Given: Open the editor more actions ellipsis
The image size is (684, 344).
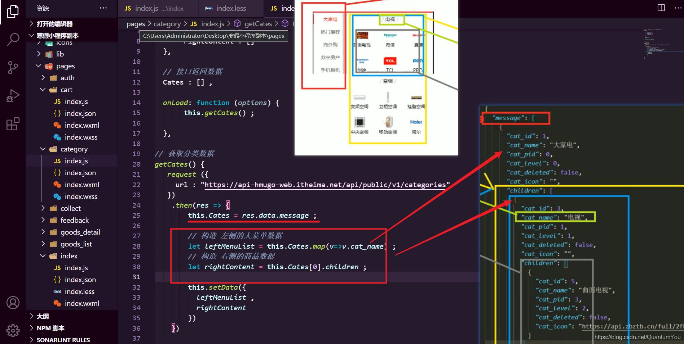Looking at the screenshot, I should [678, 8].
